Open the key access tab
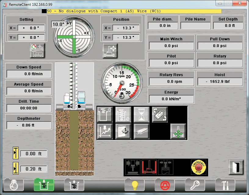Screen dimensions: 249x195 [x=195, y=186]
